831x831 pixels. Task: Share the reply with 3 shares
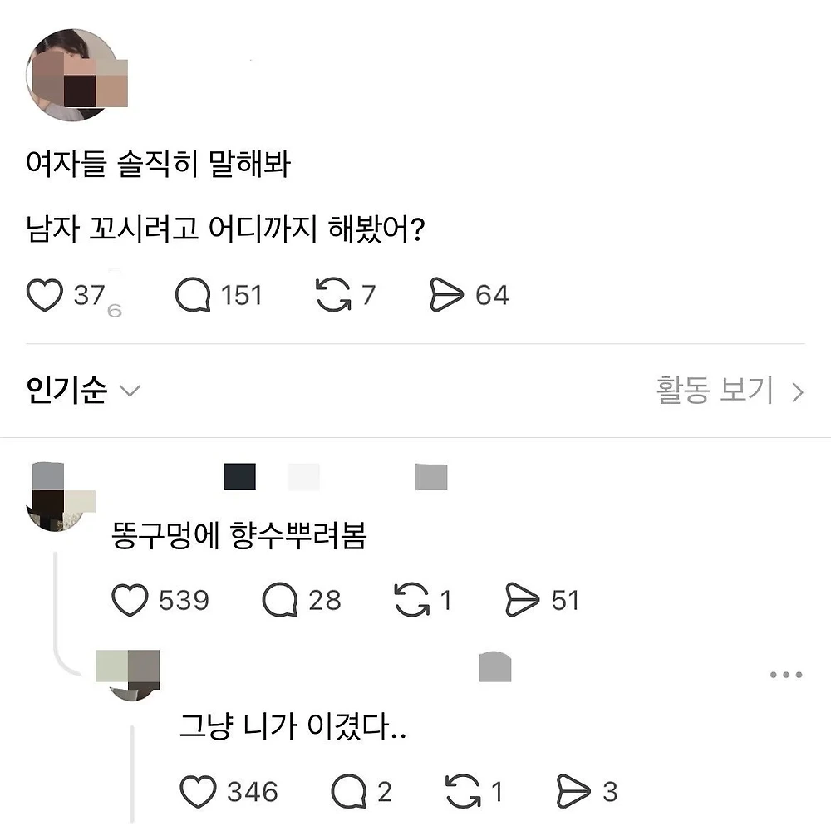click(573, 792)
